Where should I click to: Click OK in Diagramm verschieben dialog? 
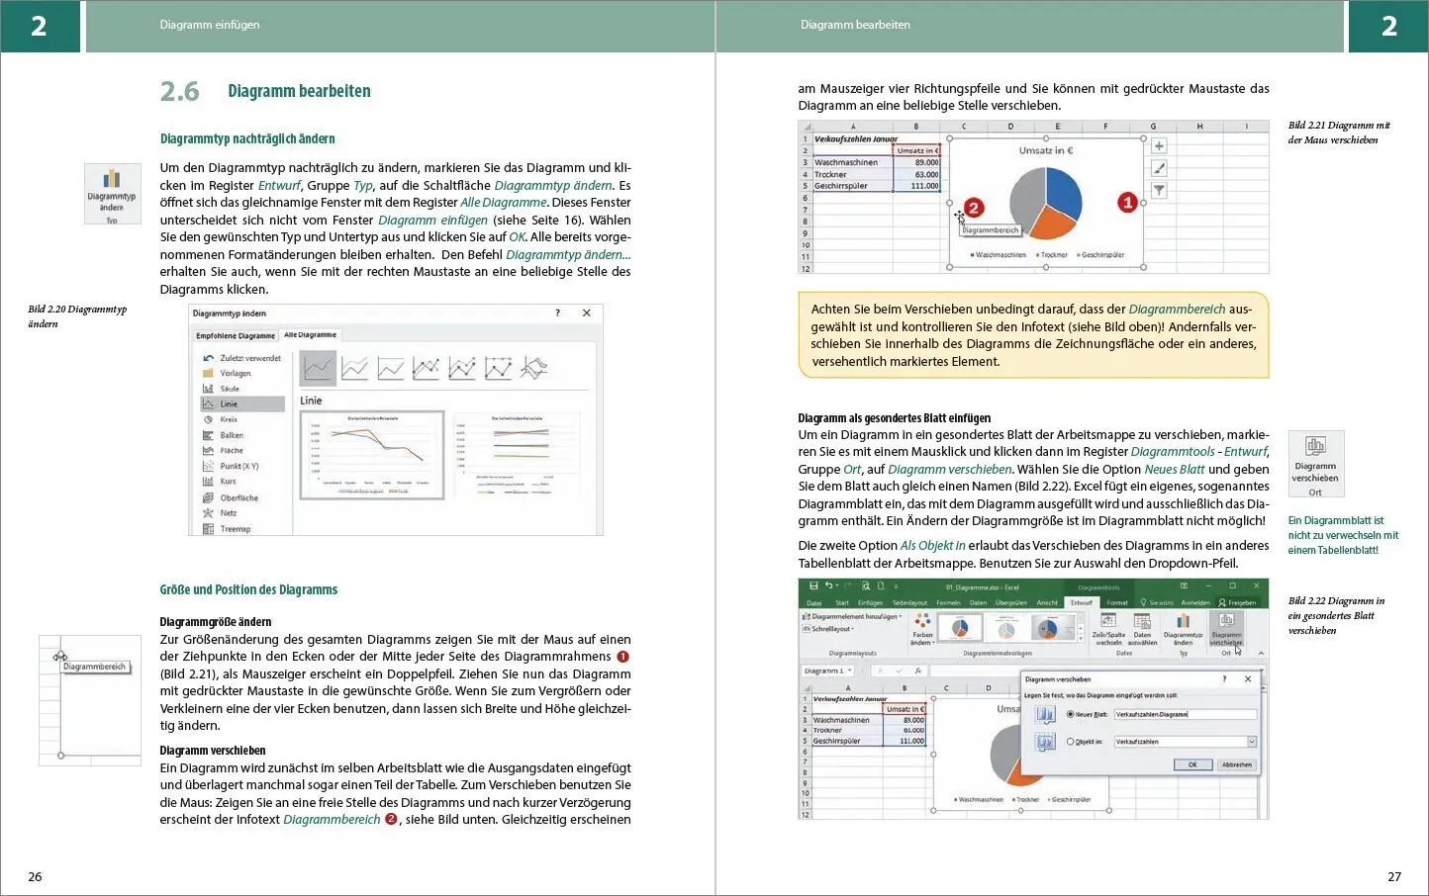1192,764
